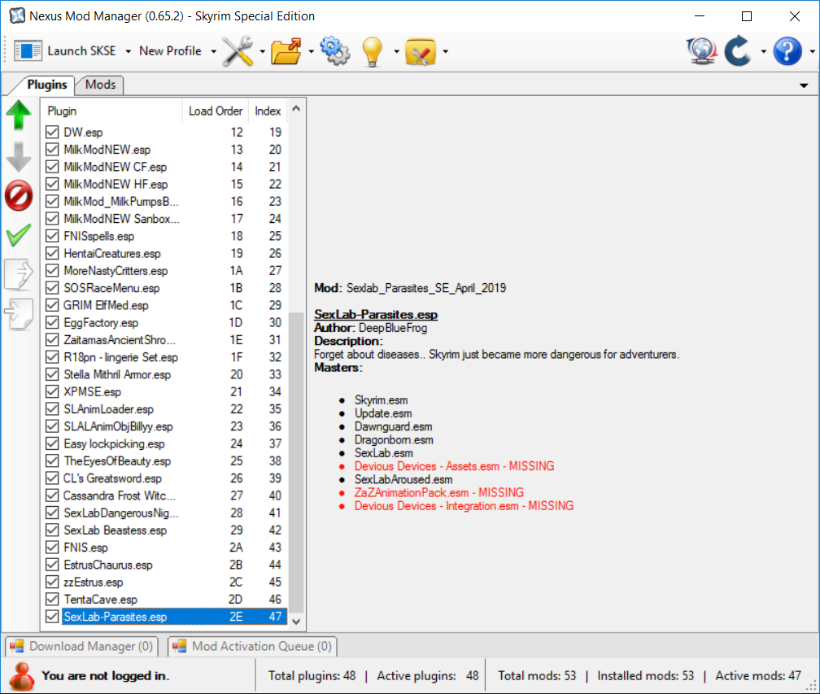Click the Nexus Mod Manager title bar icon

pos(17,15)
